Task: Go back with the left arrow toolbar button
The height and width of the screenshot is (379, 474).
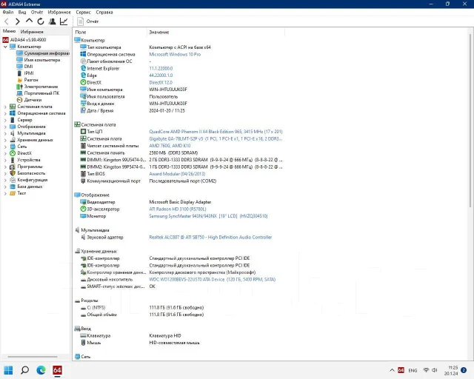Action: click(7, 21)
